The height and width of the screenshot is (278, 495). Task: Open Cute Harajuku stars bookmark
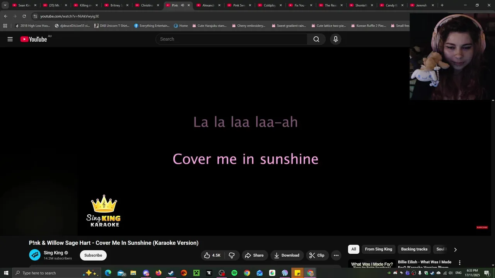point(209,26)
